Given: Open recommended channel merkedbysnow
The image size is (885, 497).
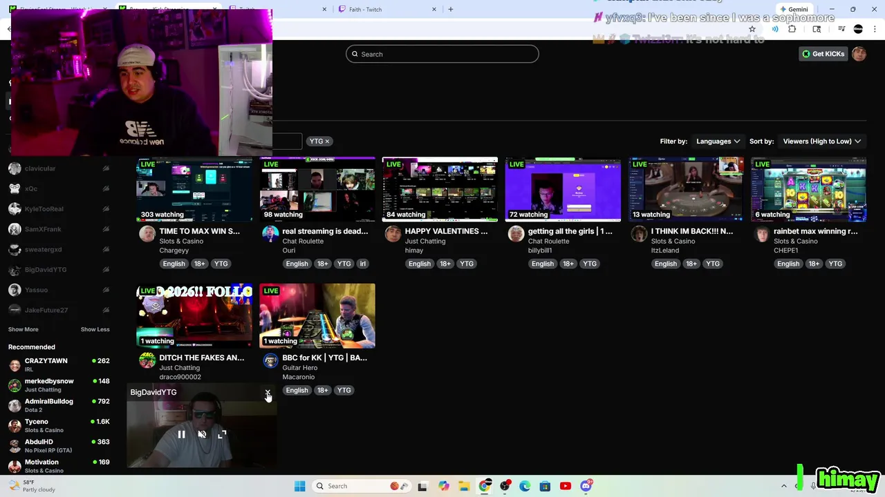Looking at the screenshot, I should pyautogui.click(x=59, y=384).
